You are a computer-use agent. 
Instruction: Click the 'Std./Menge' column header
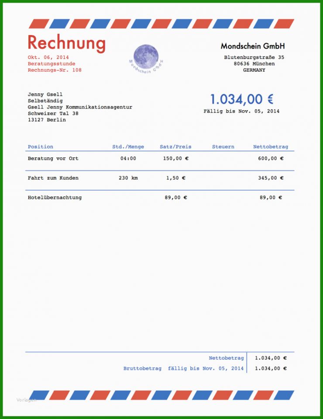click(x=128, y=147)
